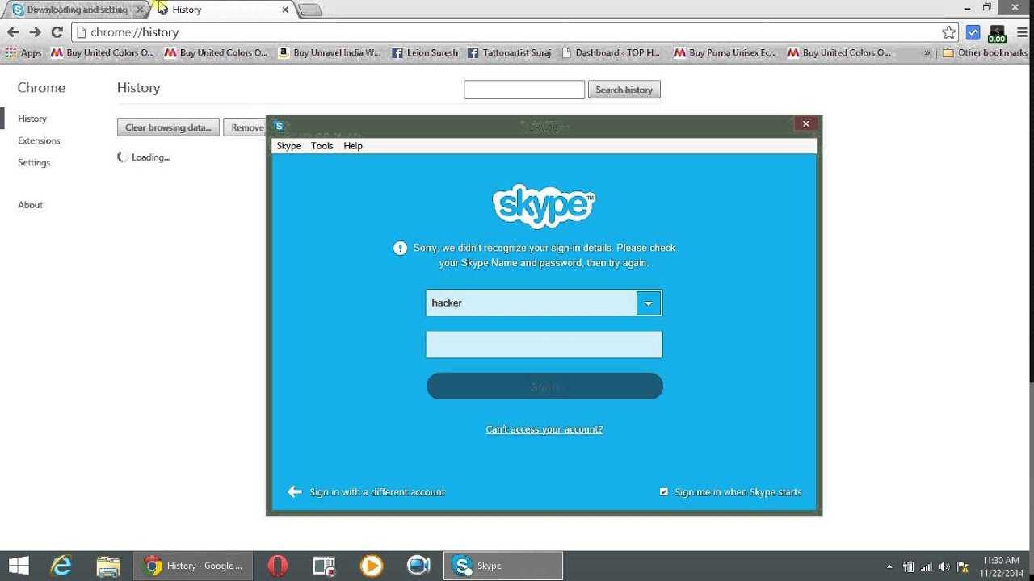Open first Buy United Colors bookmark

click(x=102, y=52)
